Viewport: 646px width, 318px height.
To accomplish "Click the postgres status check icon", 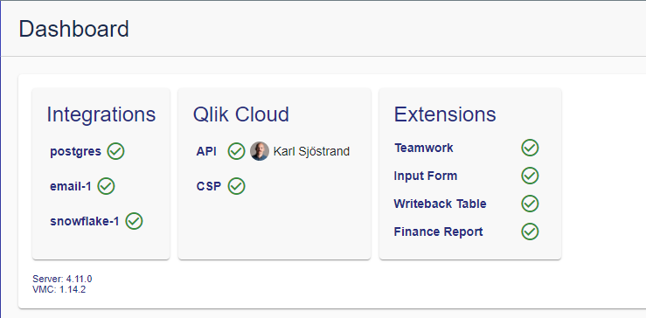I will click(x=115, y=151).
